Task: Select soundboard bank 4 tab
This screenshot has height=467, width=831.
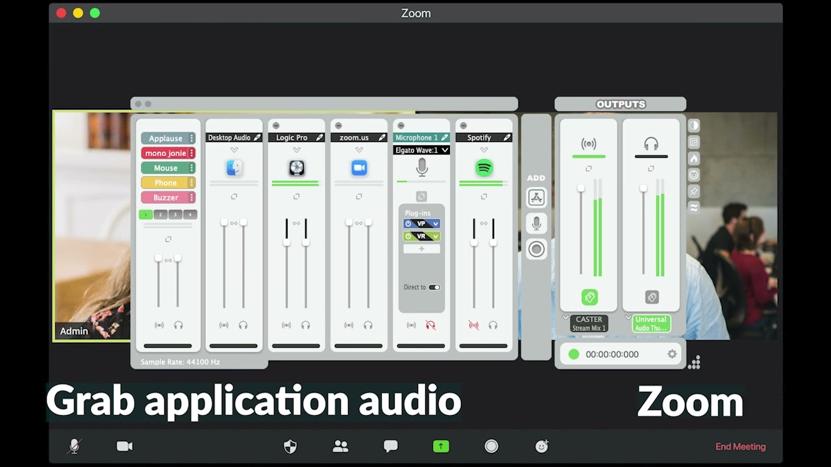Action: click(x=190, y=215)
